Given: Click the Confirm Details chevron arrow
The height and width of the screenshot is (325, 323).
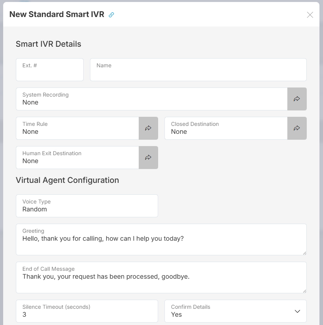Looking at the screenshot, I should pyautogui.click(x=297, y=311).
